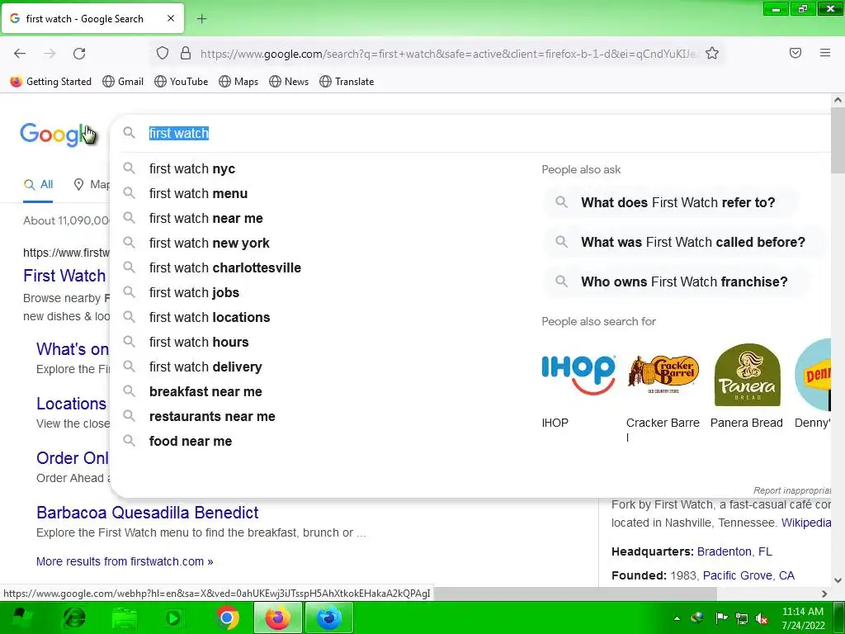Go back using the browser back arrow
The width and height of the screenshot is (845, 634).
(x=20, y=54)
